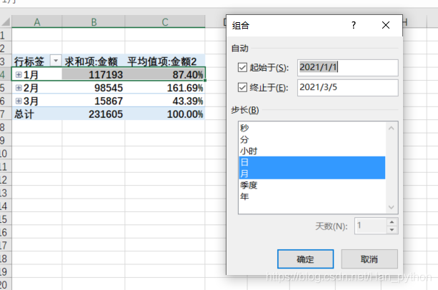Click cell showing 43.39%
The height and width of the screenshot is (290, 438).
(165, 101)
